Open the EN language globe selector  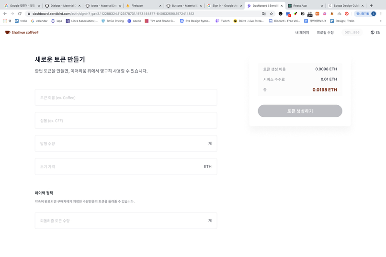(375, 33)
